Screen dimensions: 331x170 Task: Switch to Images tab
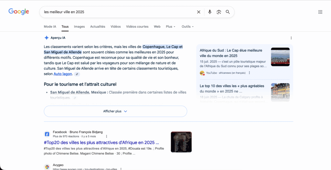pyautogui.click(x=80, y=26)
